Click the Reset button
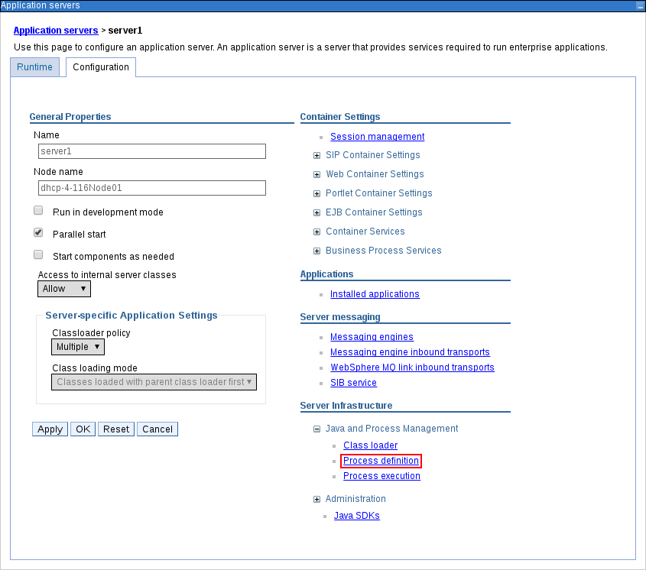Screen dimensions: 646x570 116,429
